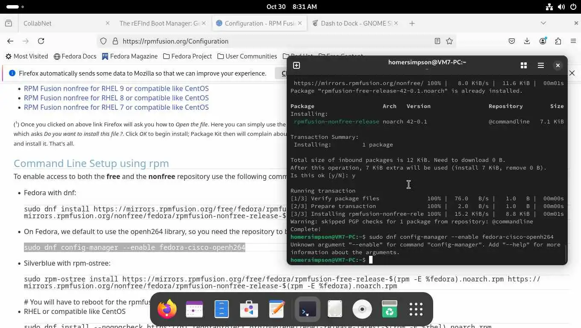Open RPM Fusion nonfree RHEL 7 link
The image size is (581, 328).
[116, 107]
